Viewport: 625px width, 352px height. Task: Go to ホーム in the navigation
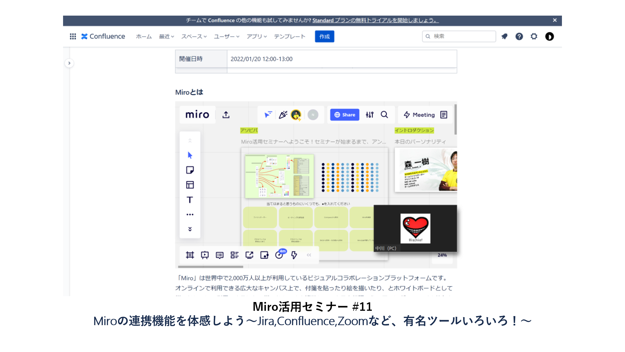click(144, 37)
